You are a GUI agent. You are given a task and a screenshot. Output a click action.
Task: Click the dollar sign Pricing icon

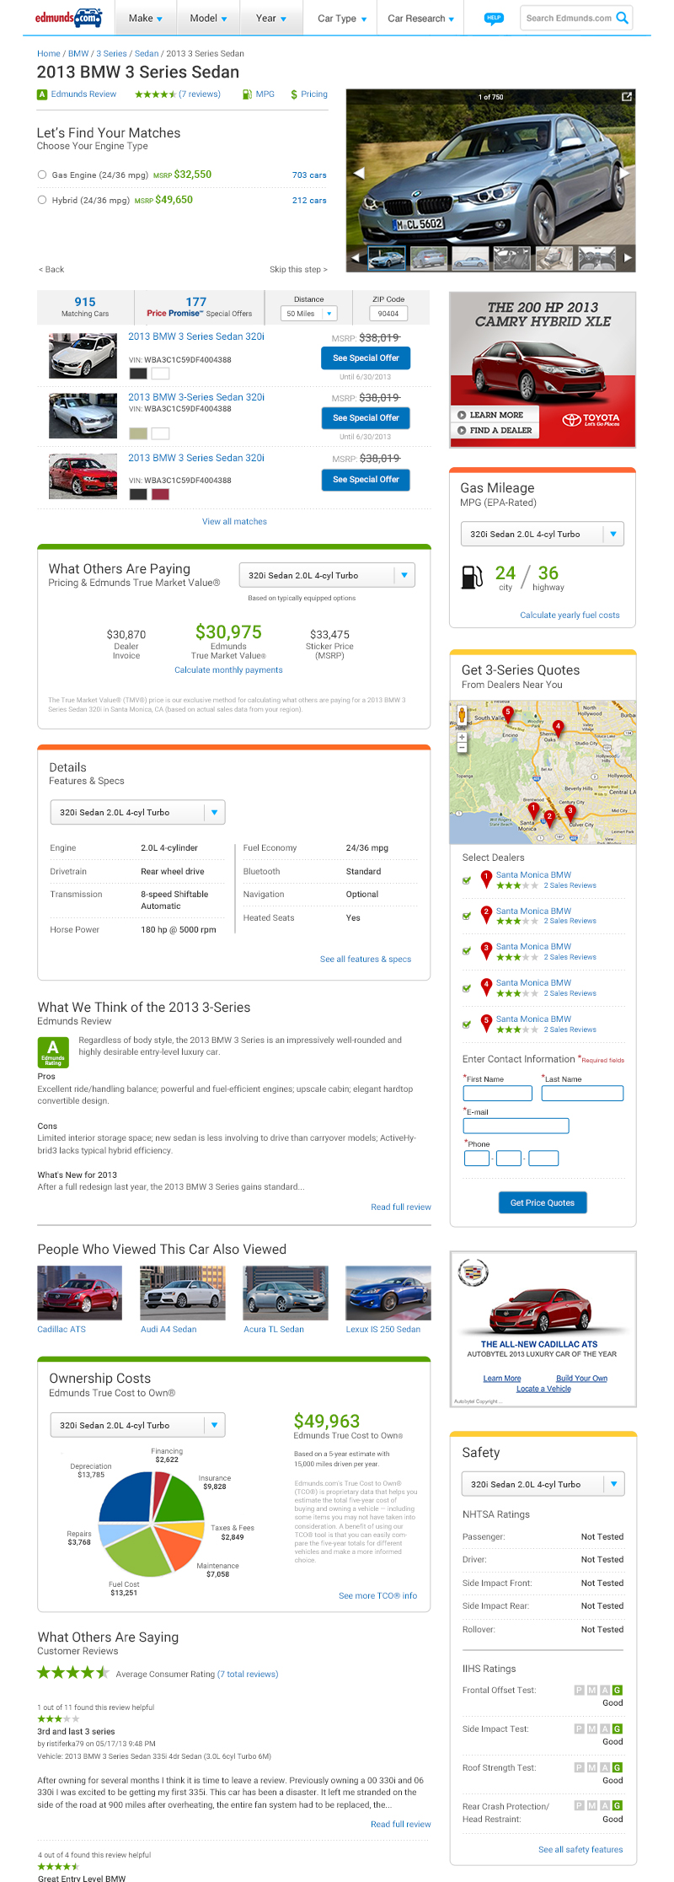pos(294,94)
